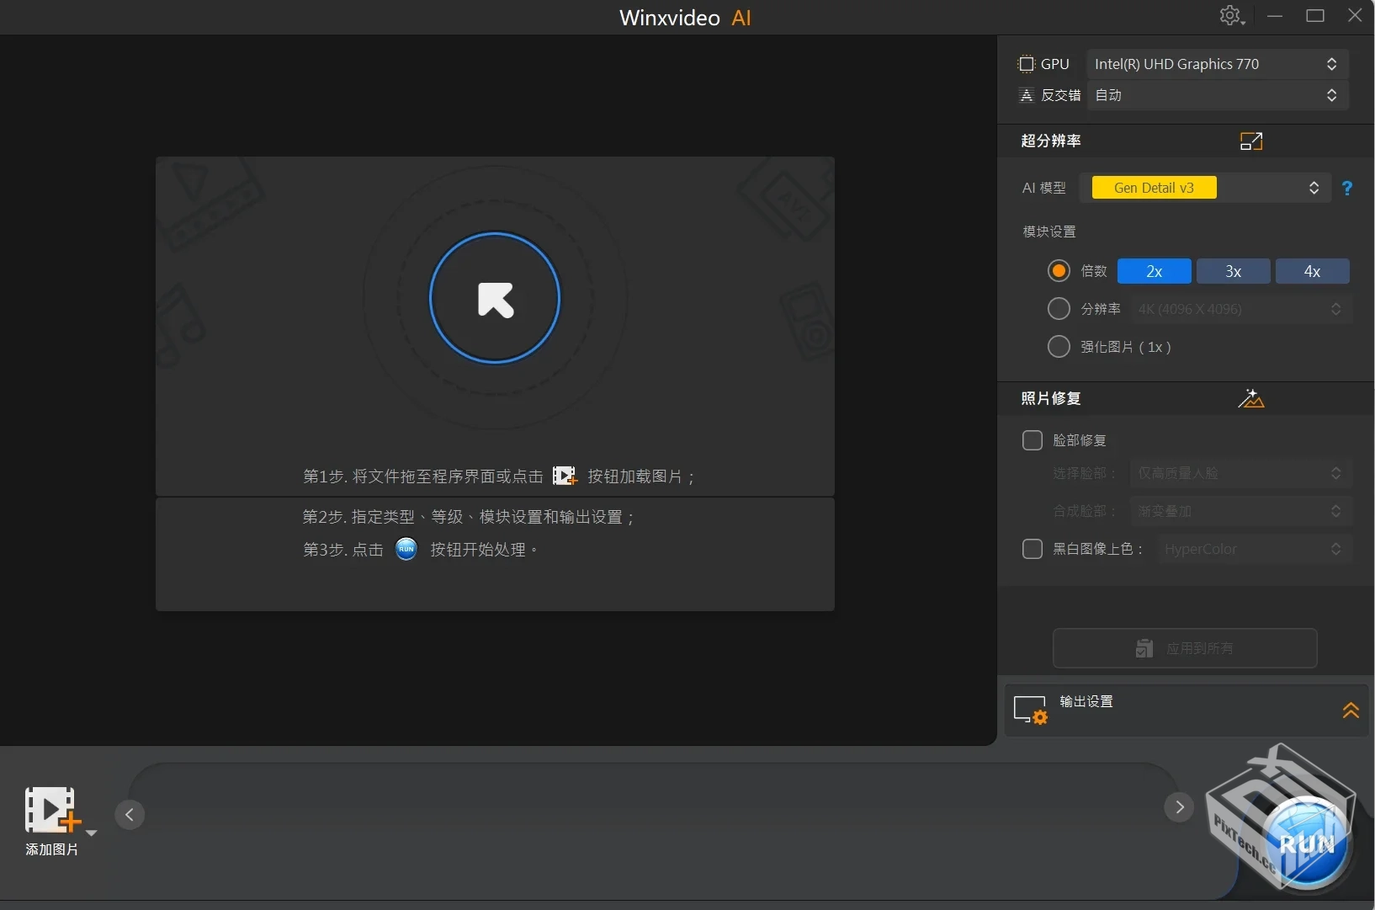Click the 添加图片 add-image icon

[x=52, y=810]
